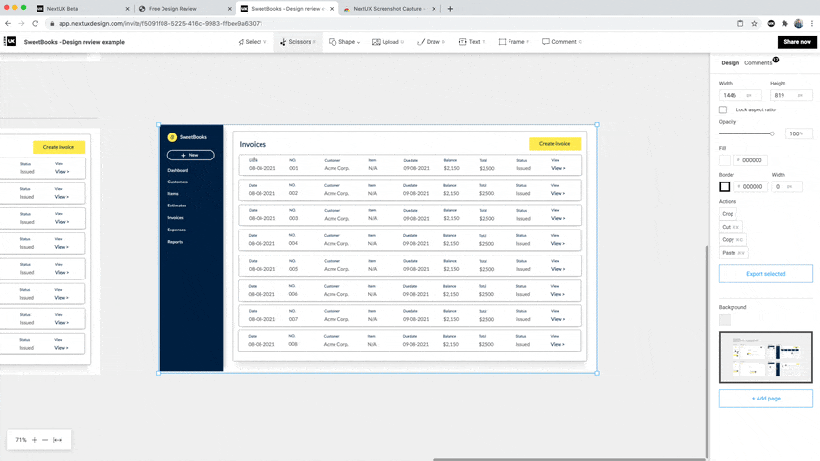Viewport: 820px width, 461px height.
Task: Switch to NextUX Screenshot Capture browser tab
Action: click(390, 9)
